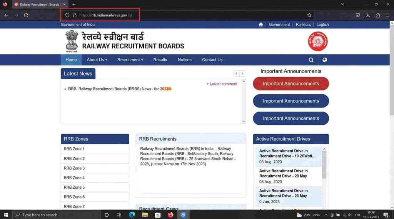Click the Government of India text
The width and height of the screenshot is (394, 219).
[78, 25]
